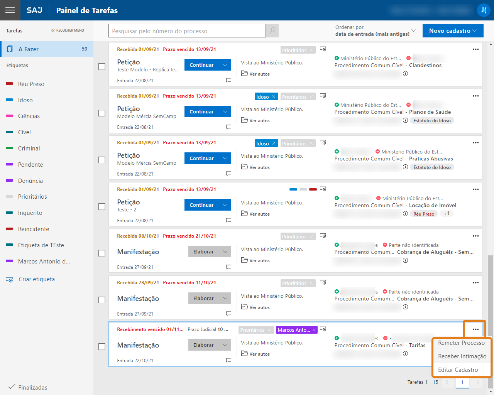Open more options on Clandestinos card
Viewport: 494px width, 395px height.
pyautogui.click(x=475, y=49)
